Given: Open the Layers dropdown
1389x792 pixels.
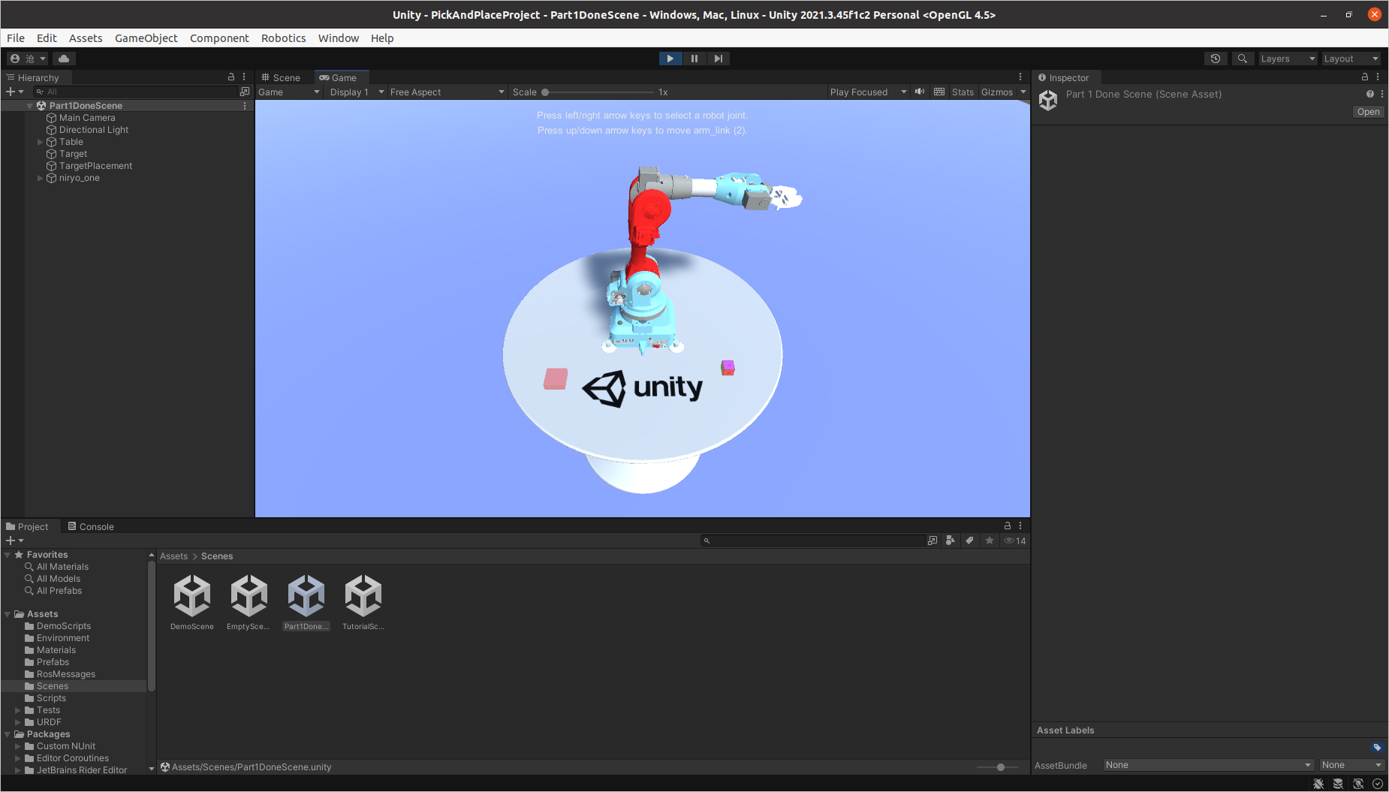Looking at the screenshot, I should click(x=1288, y=59).
